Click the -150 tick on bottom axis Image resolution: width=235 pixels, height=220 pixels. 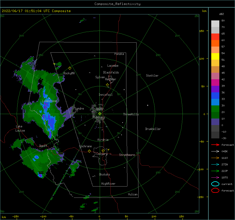(x=15, y=216)
